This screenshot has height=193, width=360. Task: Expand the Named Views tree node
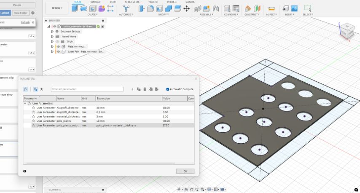pos(52,37)
